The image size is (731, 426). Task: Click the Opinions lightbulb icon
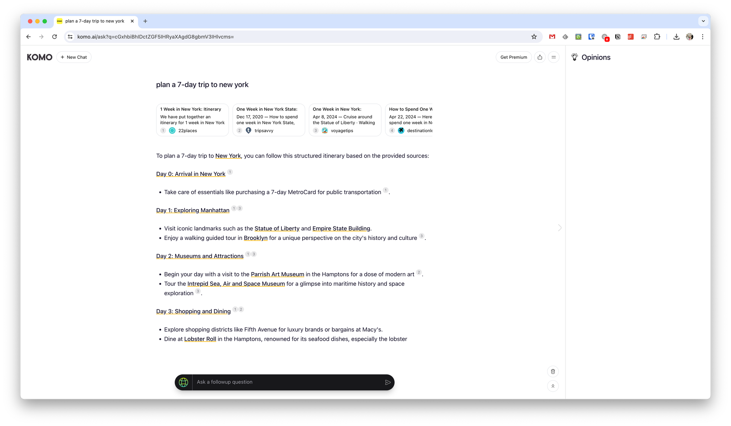tap(575, 57)
